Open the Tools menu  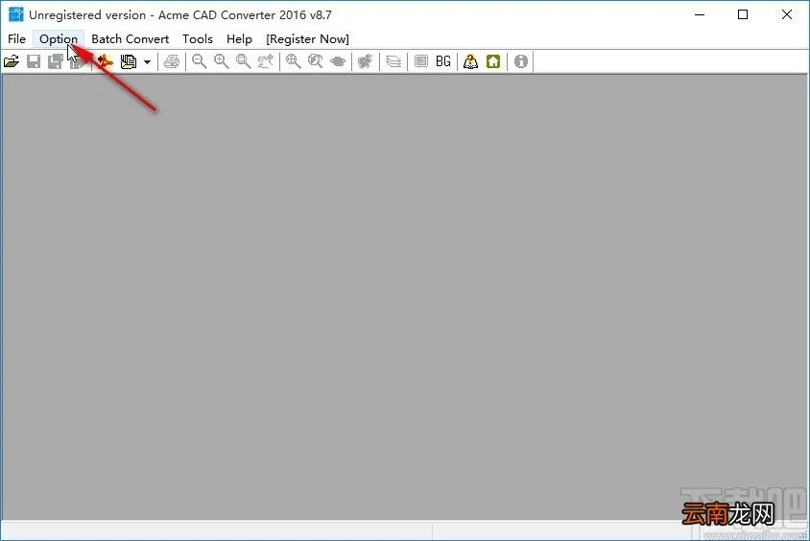[198, 39]
